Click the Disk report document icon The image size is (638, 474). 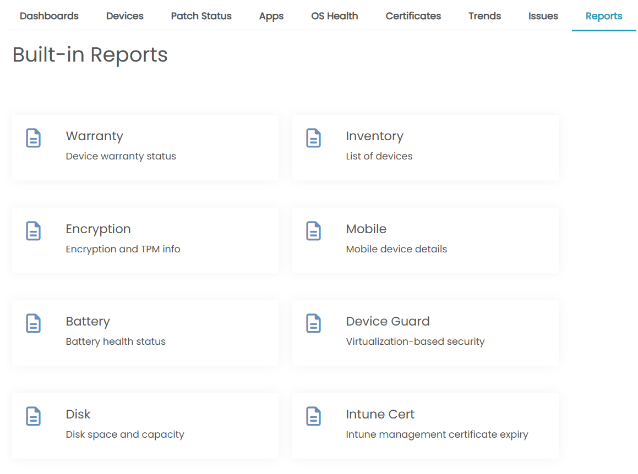click(34, 416)
